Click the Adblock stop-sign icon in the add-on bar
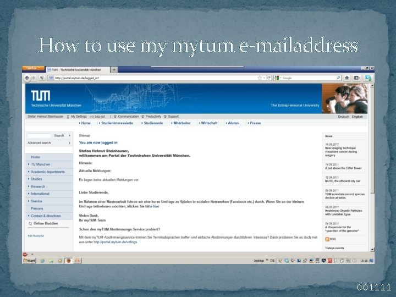This screenshot has height=297, width=396. click(x=25, y=254)
